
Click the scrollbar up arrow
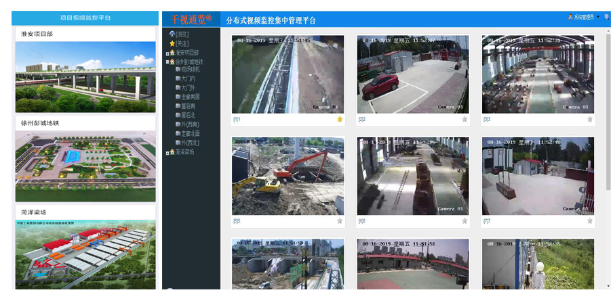(608, 31)
